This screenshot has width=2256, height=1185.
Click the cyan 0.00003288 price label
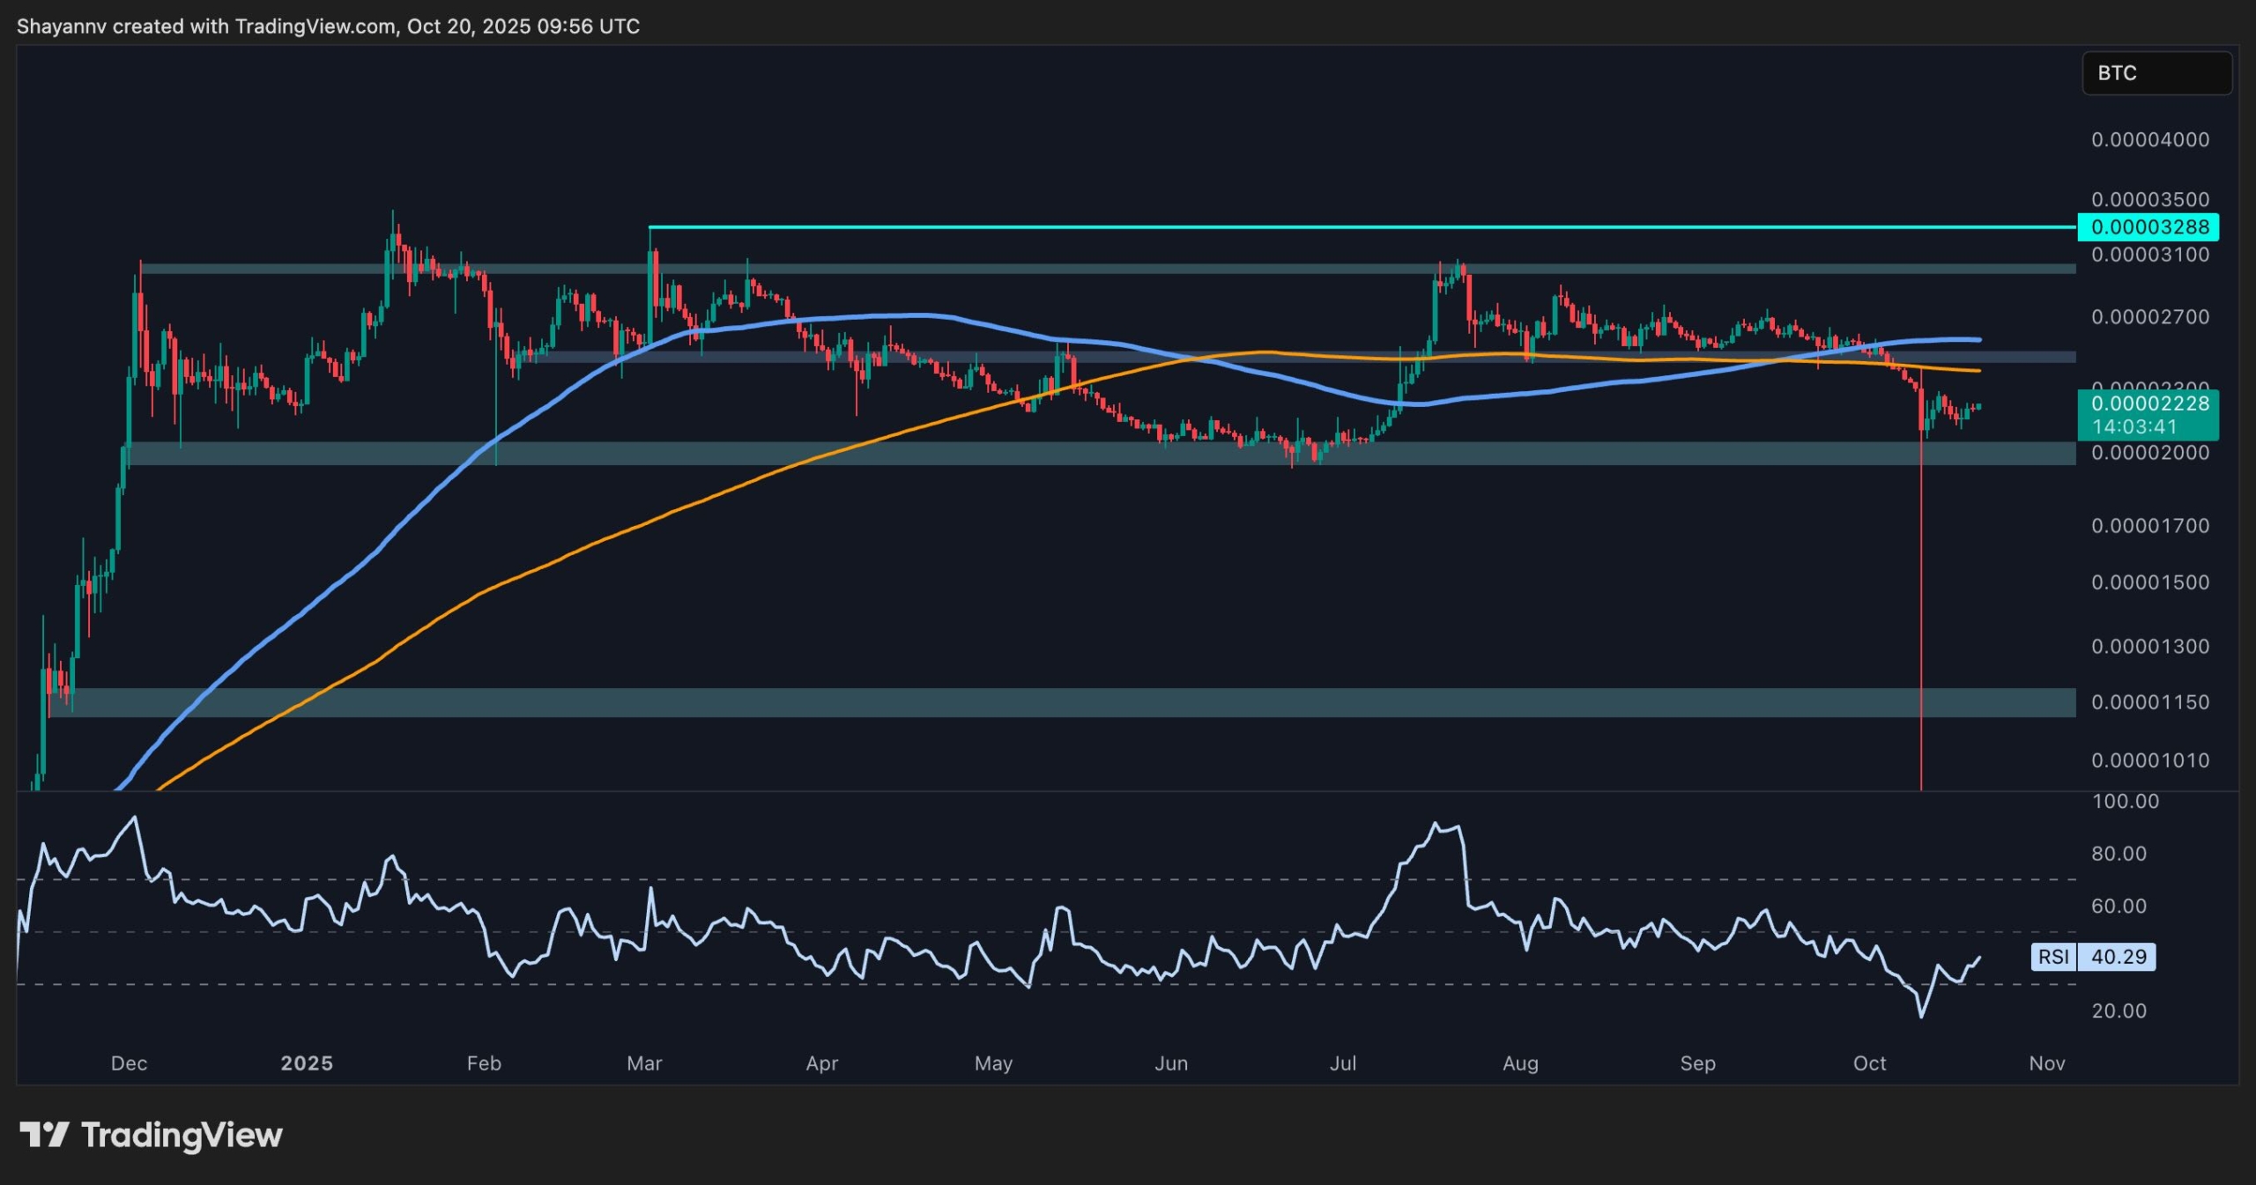point(2148,227)
